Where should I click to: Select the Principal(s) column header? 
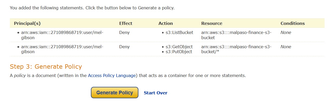(27, 23)
